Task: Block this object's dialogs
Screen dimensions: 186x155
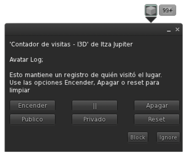Action: (x=138, y=137)
